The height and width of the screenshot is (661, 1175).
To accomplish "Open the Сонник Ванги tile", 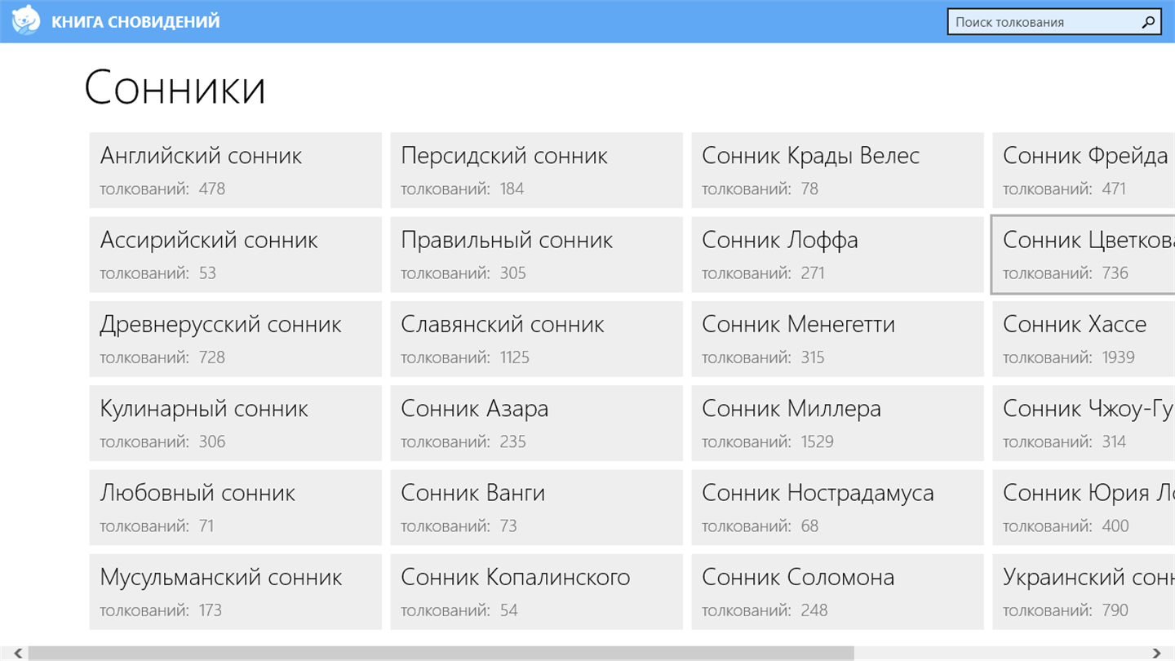I will click(x=536, y=508).
